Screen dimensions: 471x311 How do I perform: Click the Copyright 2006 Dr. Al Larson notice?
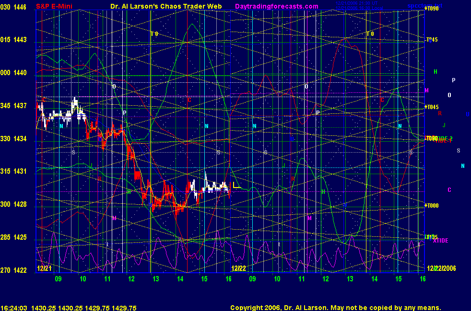click(336, 308)
